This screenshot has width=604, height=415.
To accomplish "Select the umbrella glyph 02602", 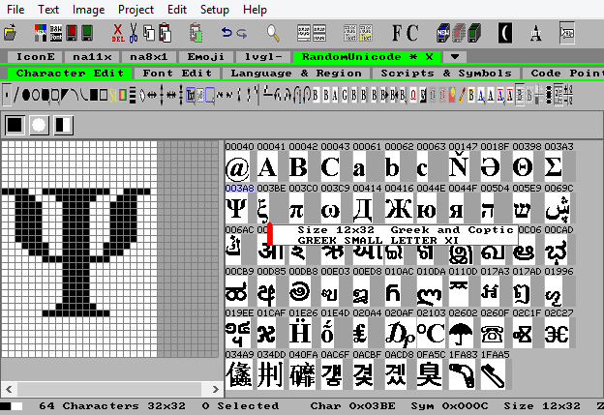I will [x=461, y=333].
